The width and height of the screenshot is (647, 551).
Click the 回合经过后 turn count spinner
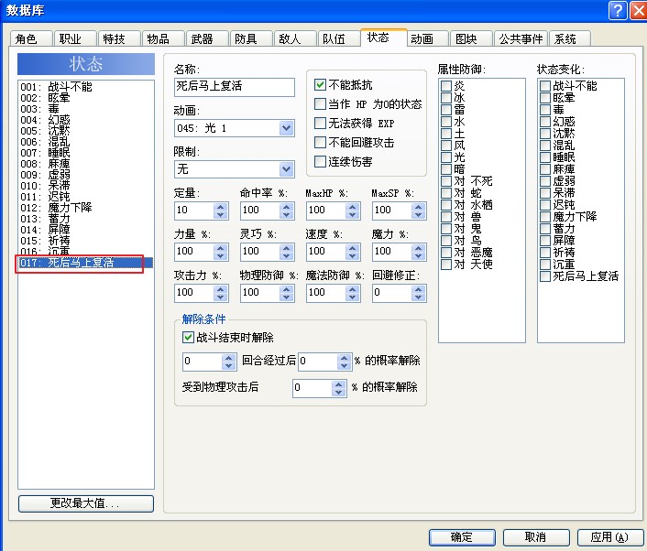tap(229, 362)
